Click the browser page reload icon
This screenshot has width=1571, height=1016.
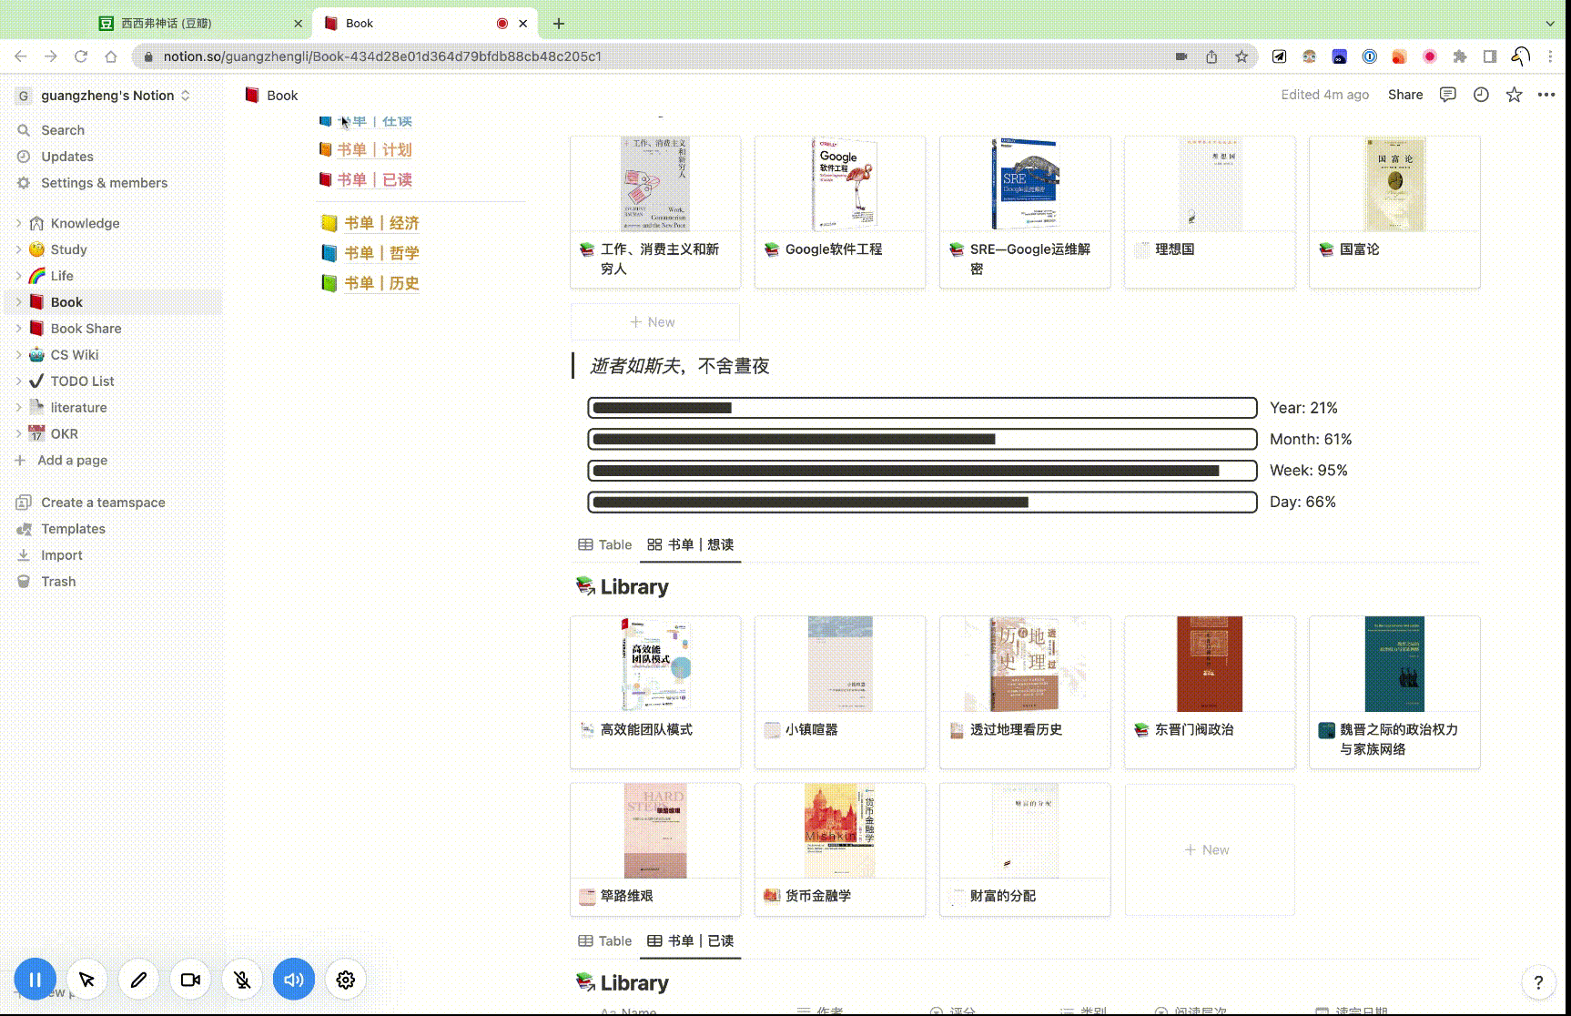point(81,56)
